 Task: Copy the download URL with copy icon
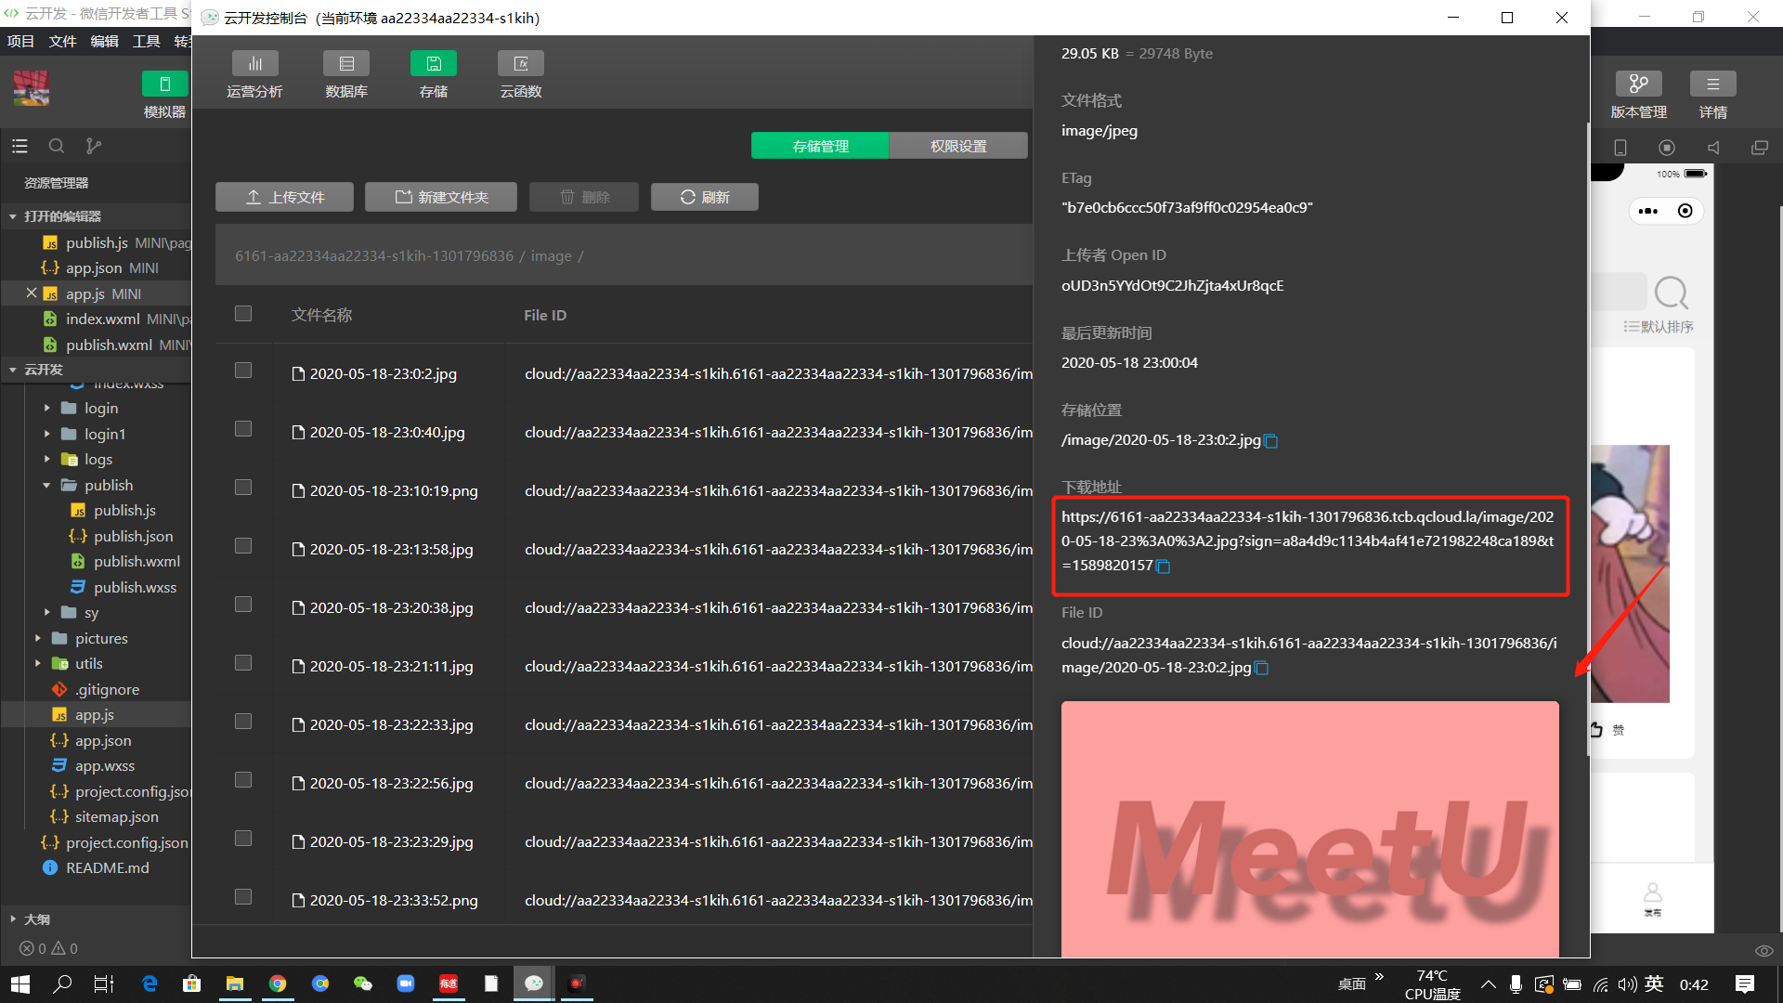(1163, 567)
